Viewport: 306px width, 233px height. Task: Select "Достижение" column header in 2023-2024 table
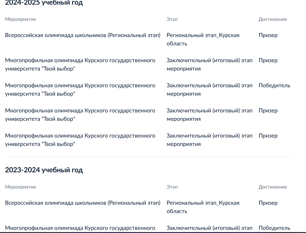pyautogui.click(x=273, y=187)
